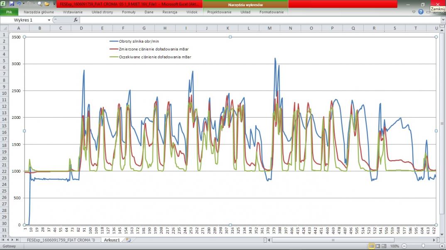Viewport: 446px width, 250px height.
Task: Undo the last action
Action: 19,4
